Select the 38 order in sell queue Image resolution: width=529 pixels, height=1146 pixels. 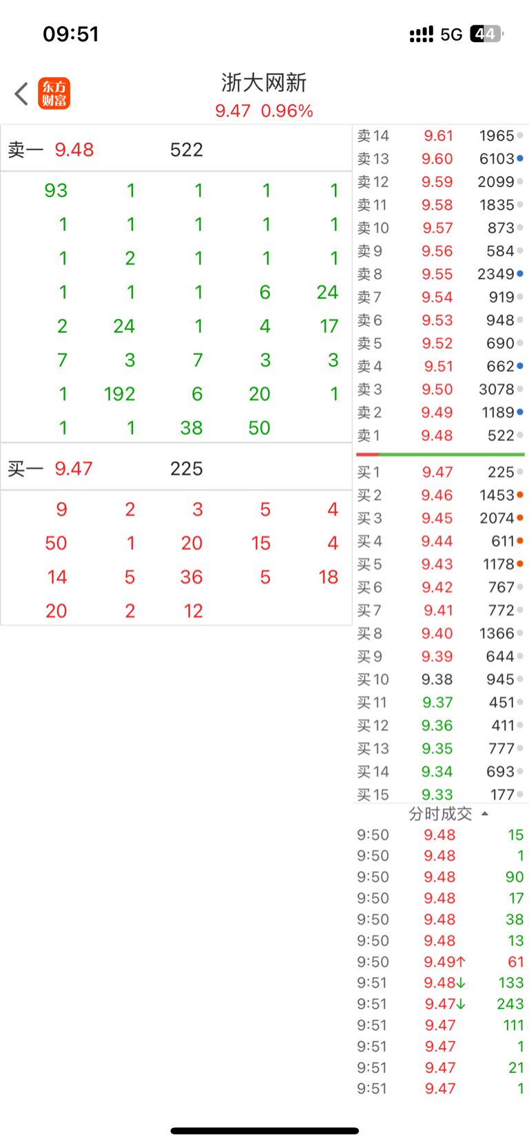pyautogui.click(x=191, y=428)
